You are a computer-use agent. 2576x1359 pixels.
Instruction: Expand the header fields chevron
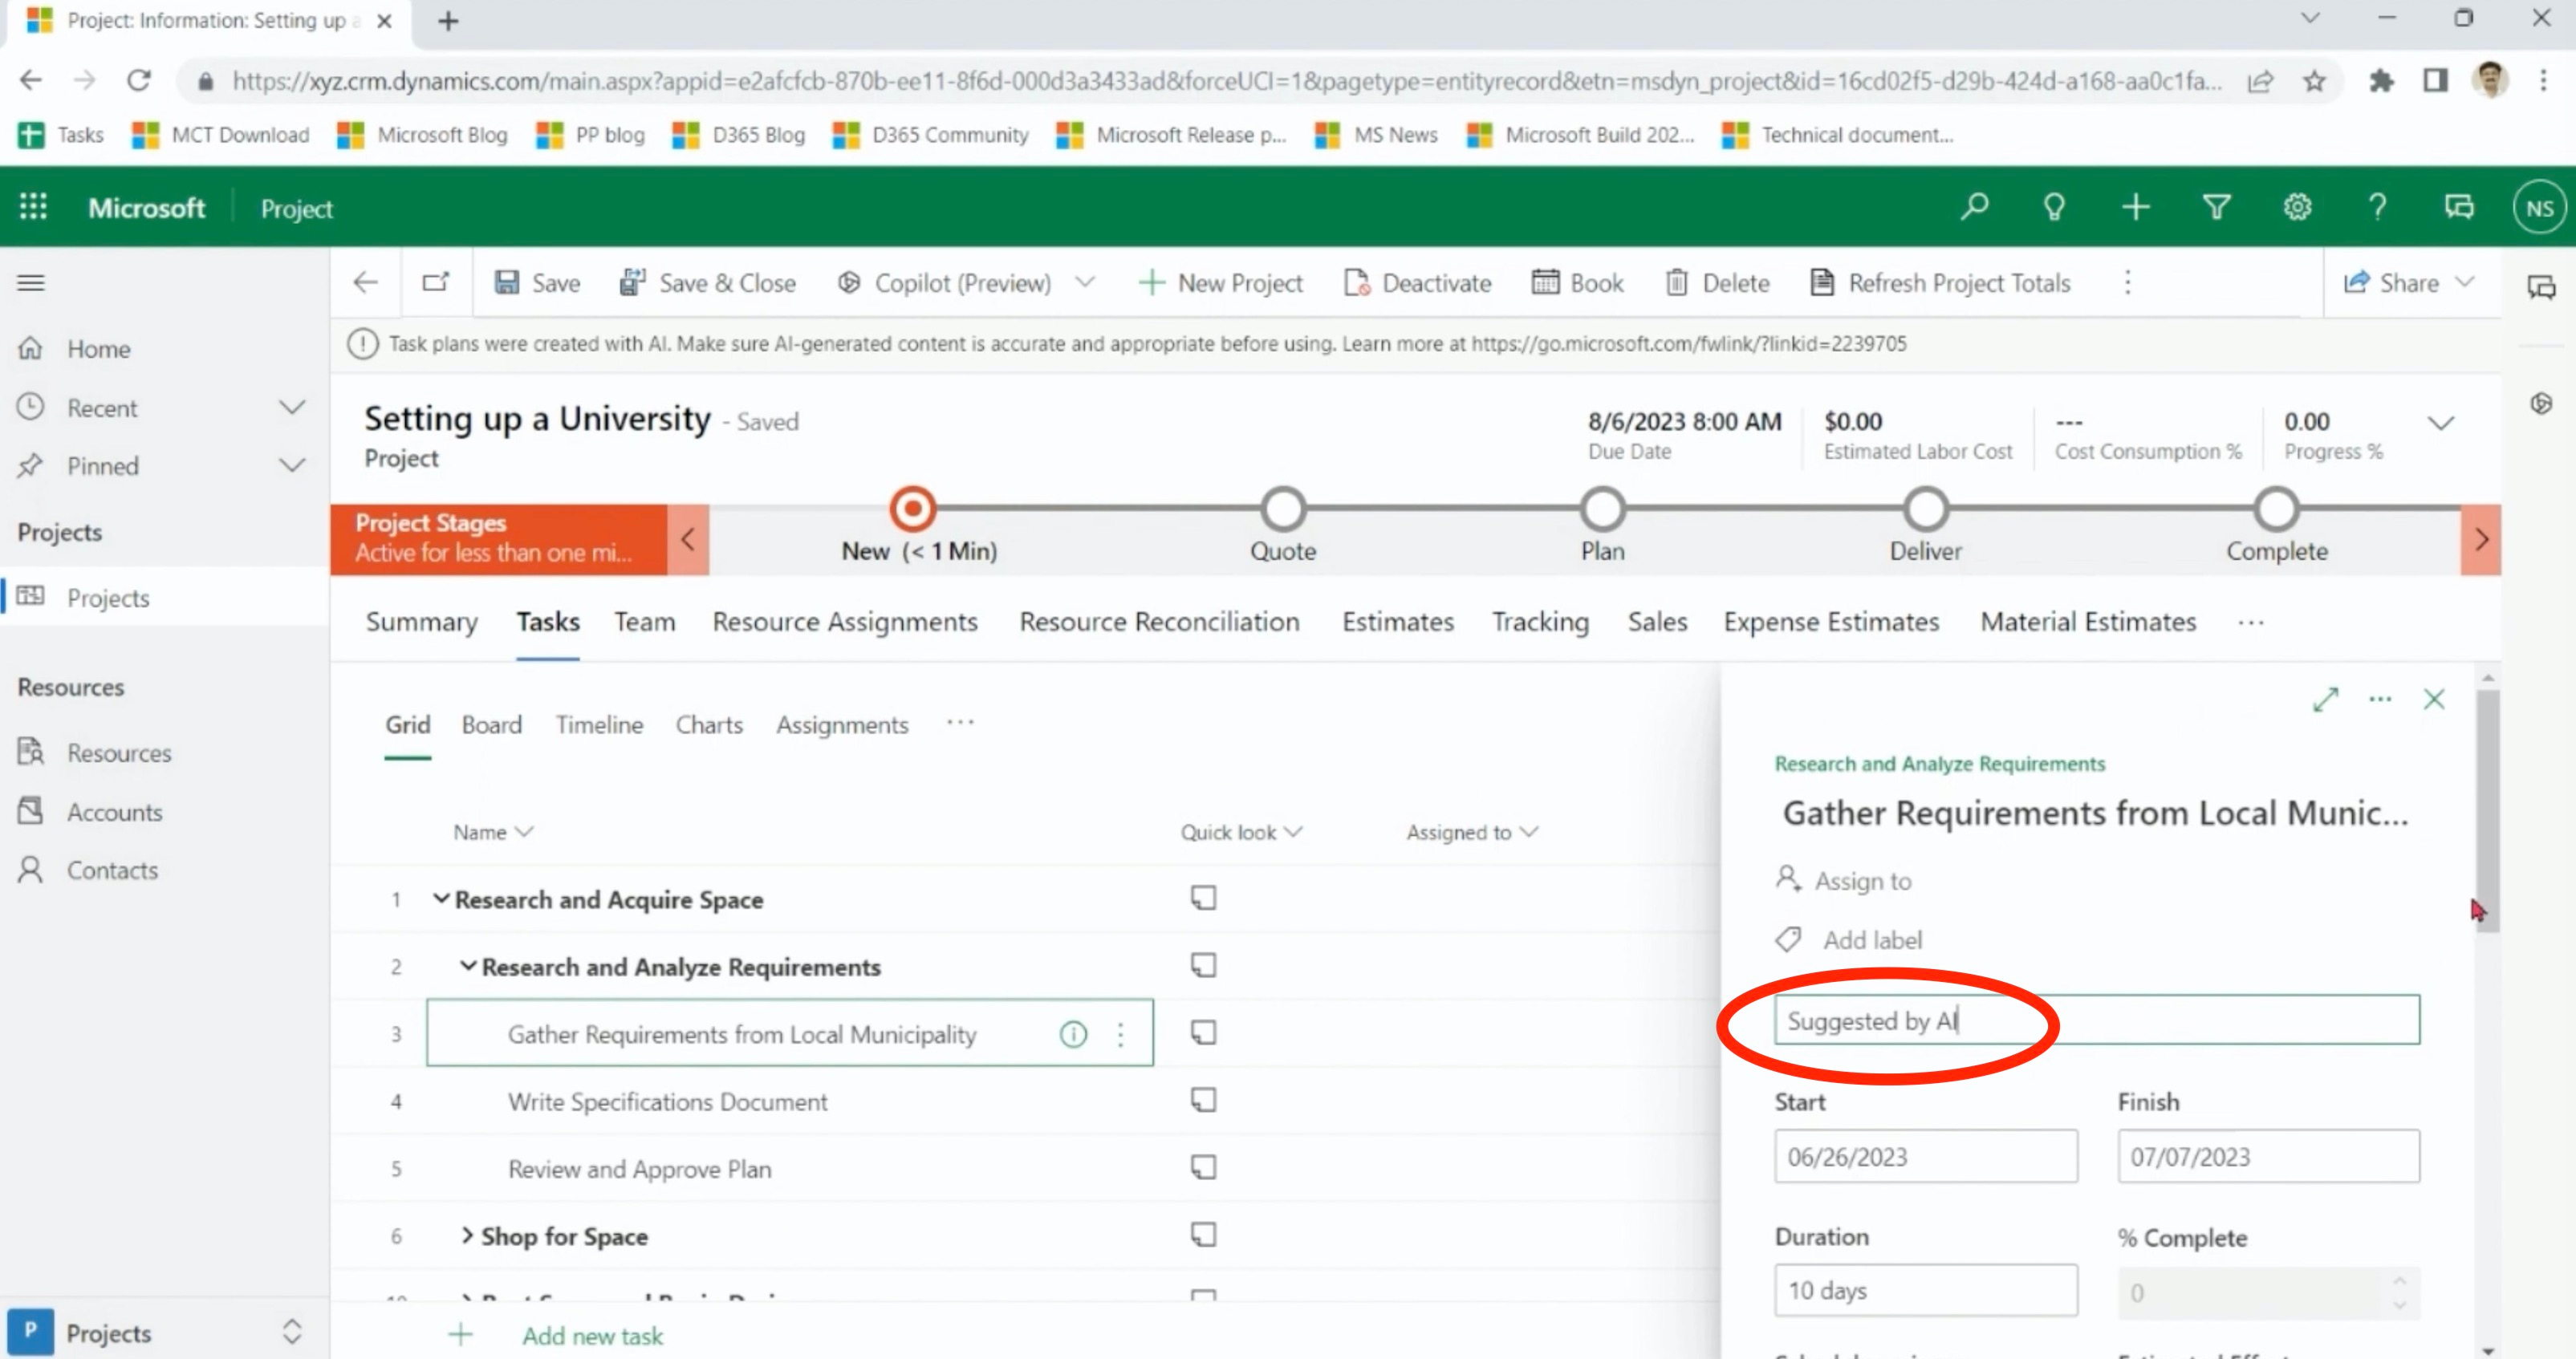[2441, 423]
